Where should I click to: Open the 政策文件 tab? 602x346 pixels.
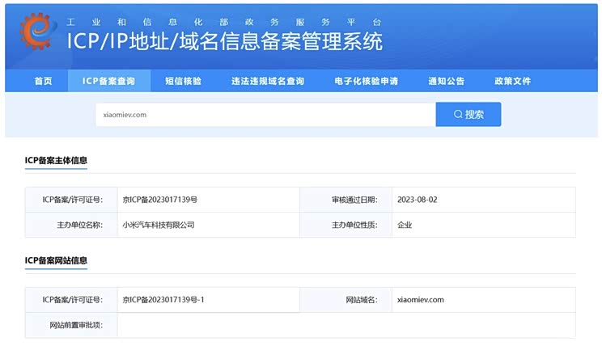click(x=512, y=81)
